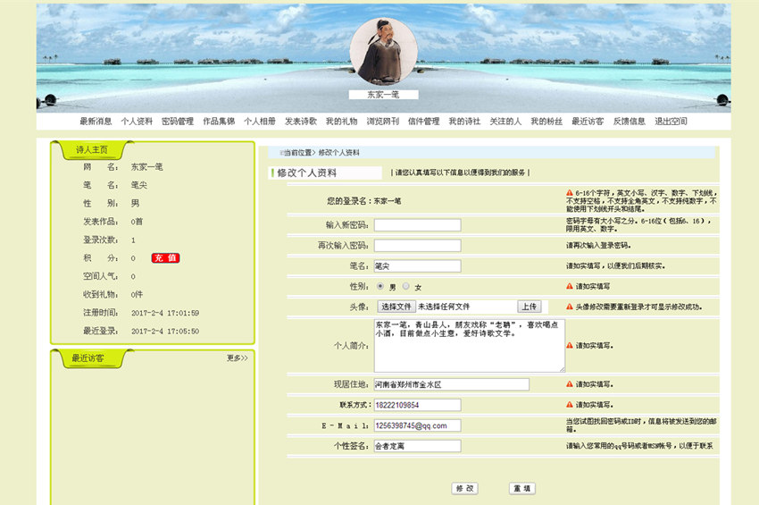Submit form with the 修改 button
This screenshot has width=759, height=505.
pyautogui.click(x=465, y=489)
